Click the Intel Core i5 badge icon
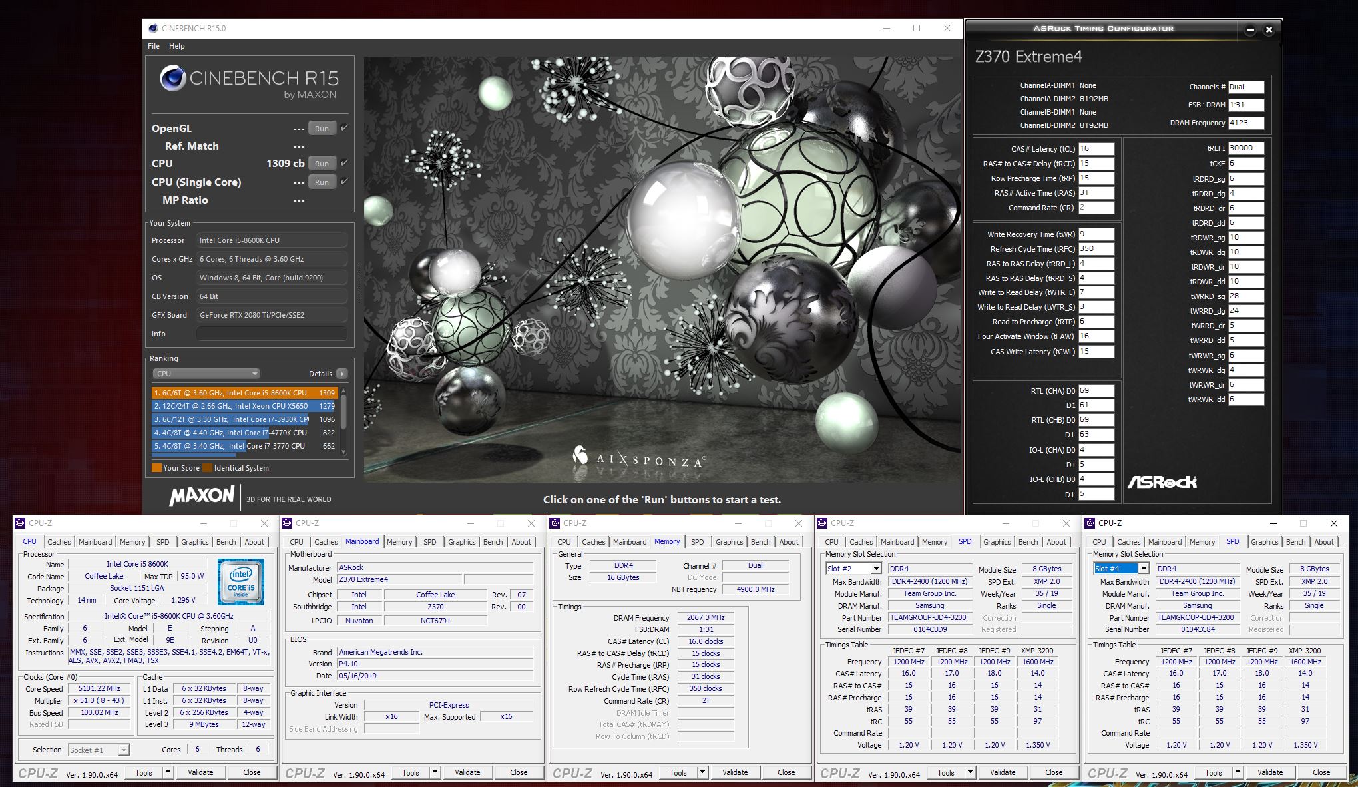Image resolution: width=1358 pixels, height=787 pixels. [241, 583]
